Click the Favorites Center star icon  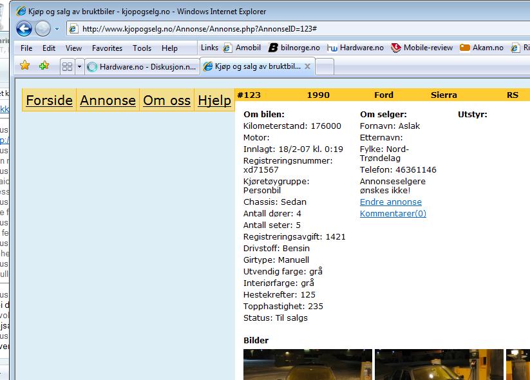[x=24, y=65]
